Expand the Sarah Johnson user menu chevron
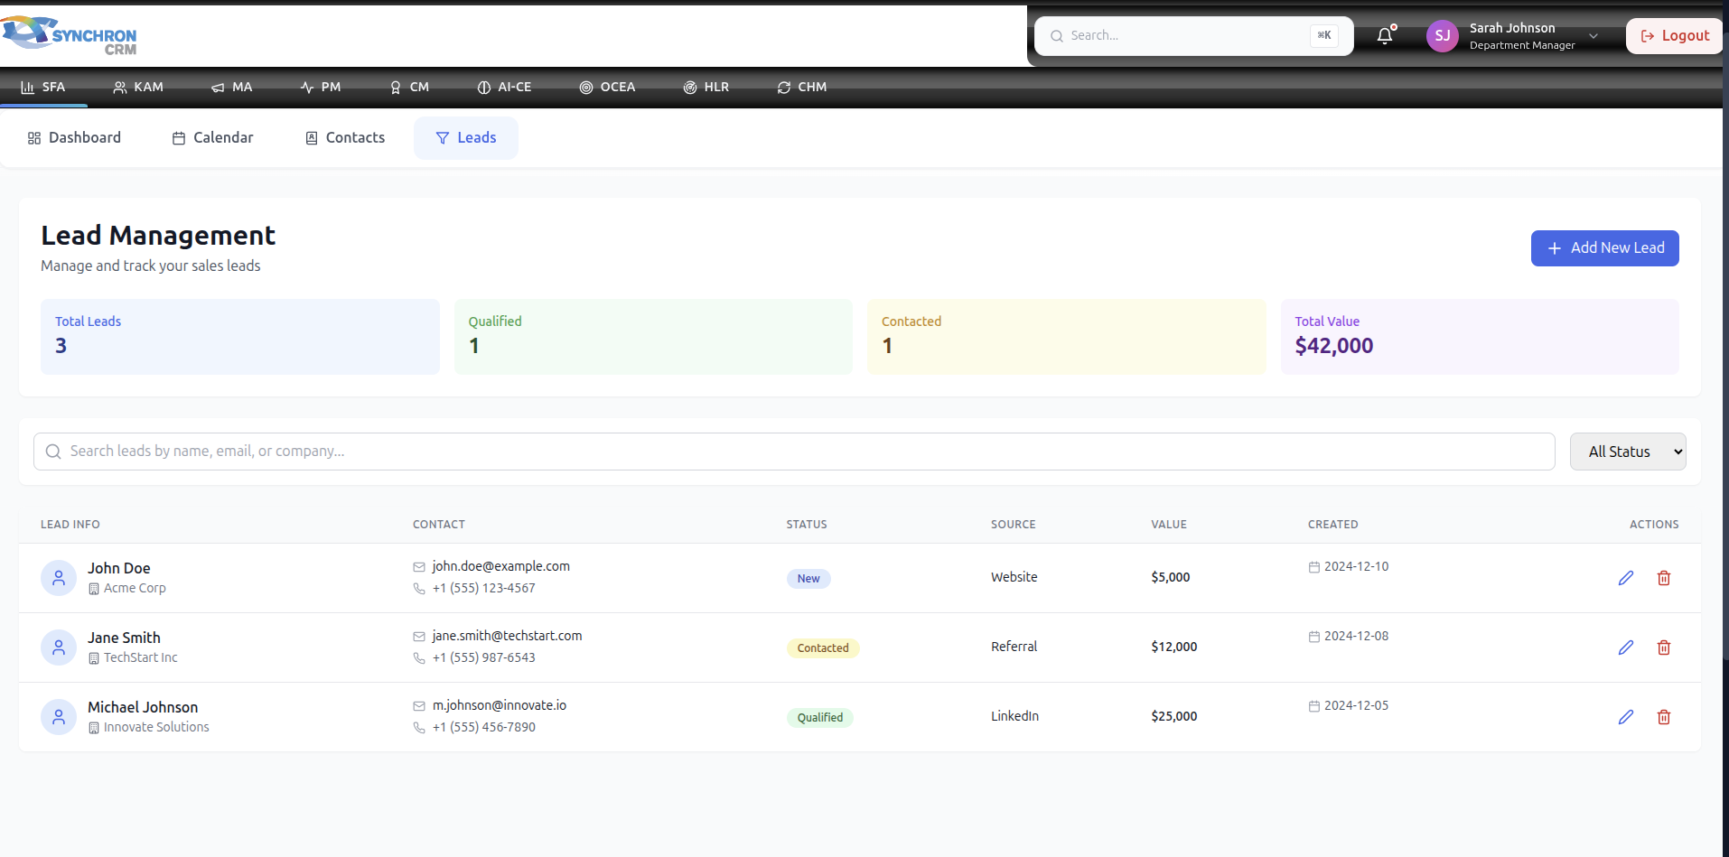 [x=1593, y=36]
